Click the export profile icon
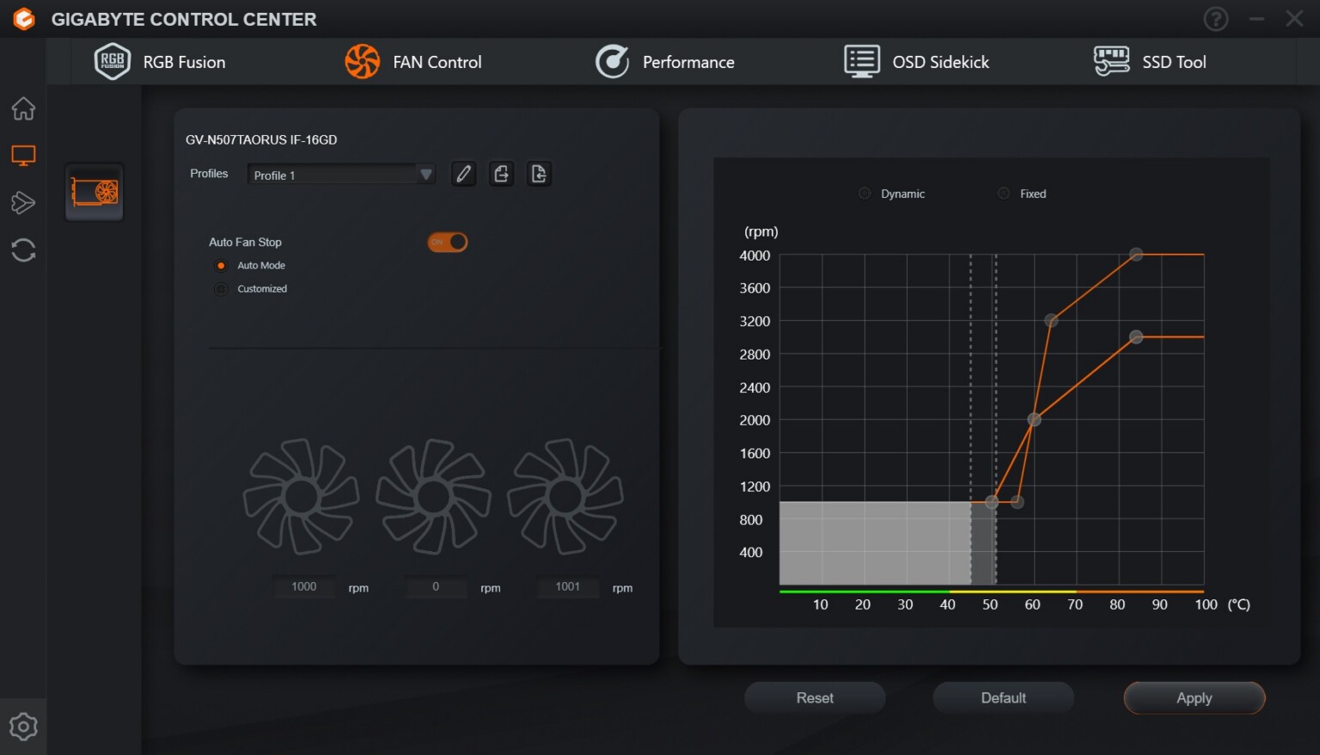1320x755 pixels. [502, 174]
